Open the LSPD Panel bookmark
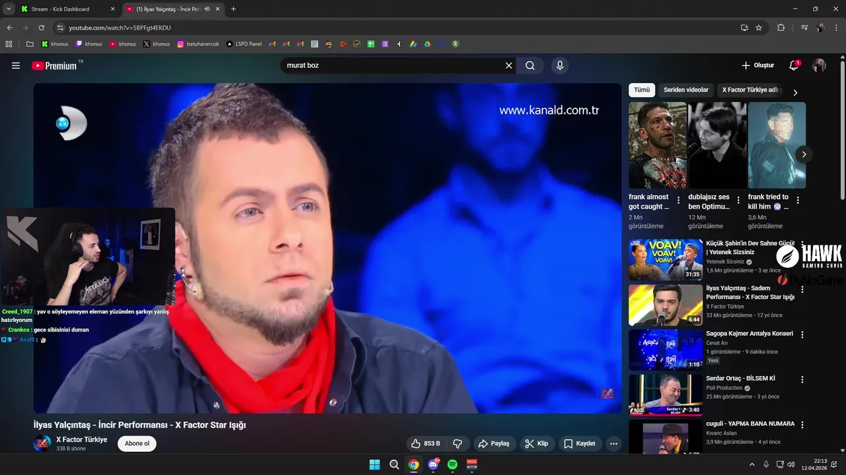 click(x=244, y=44)
